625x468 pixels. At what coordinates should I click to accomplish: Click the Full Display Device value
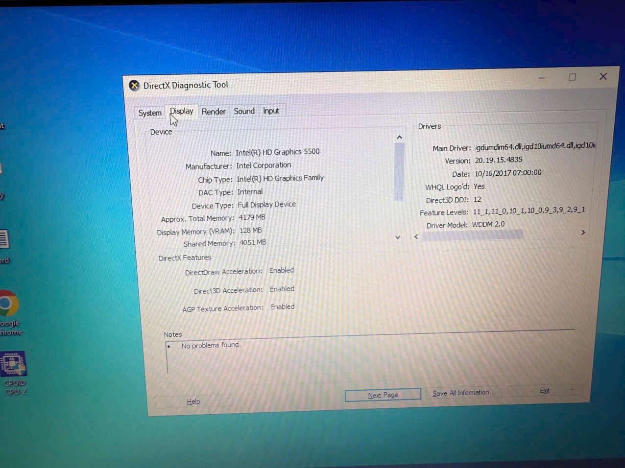tap(266, 205)
